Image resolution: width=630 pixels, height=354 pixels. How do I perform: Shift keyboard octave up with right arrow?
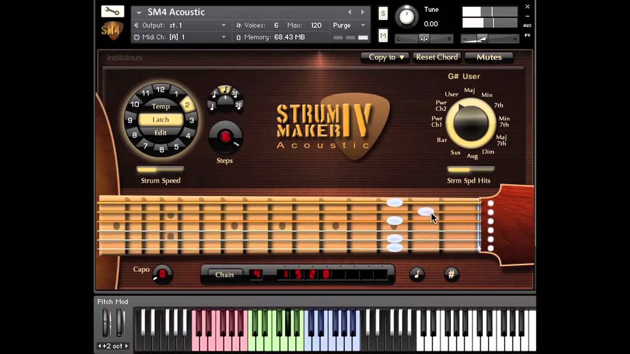click(126, 346)
